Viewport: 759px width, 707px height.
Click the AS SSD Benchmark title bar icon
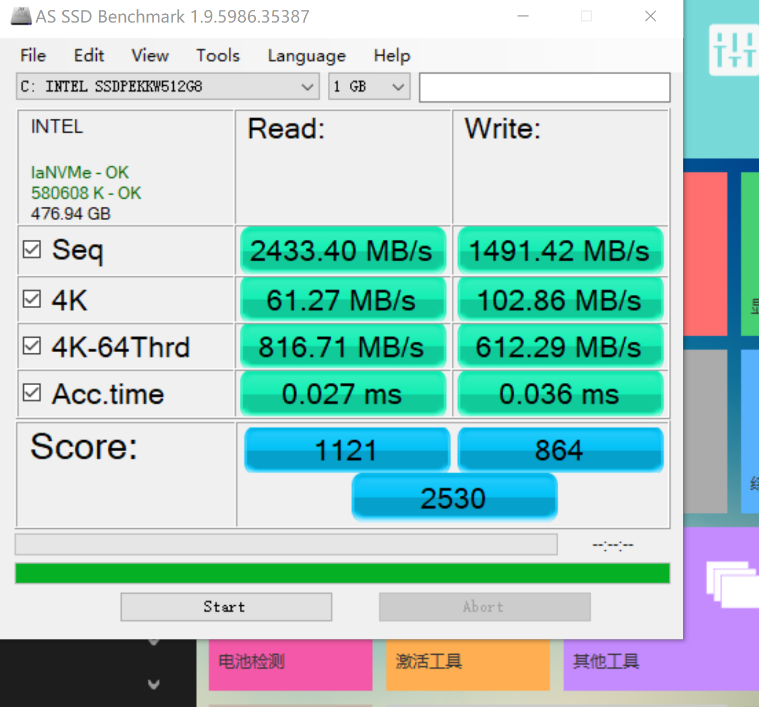[21, 16]
